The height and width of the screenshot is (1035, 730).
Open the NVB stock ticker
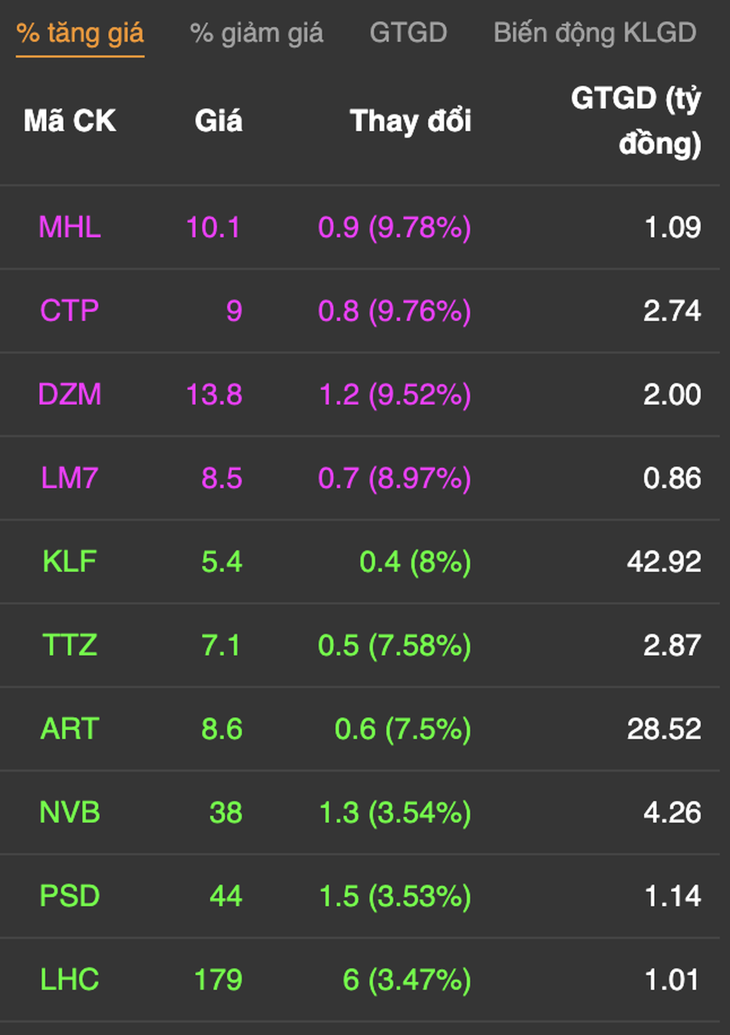tap(70, 813)
